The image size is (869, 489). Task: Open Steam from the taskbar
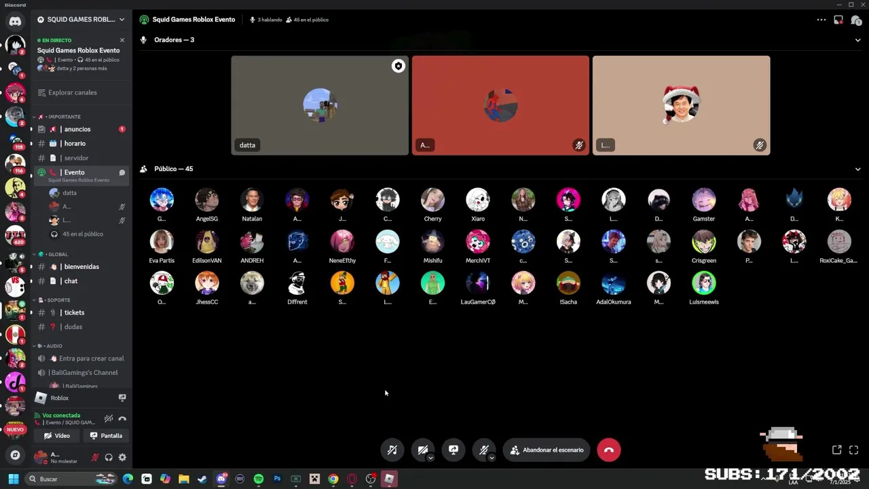click(x=202, y=479)
